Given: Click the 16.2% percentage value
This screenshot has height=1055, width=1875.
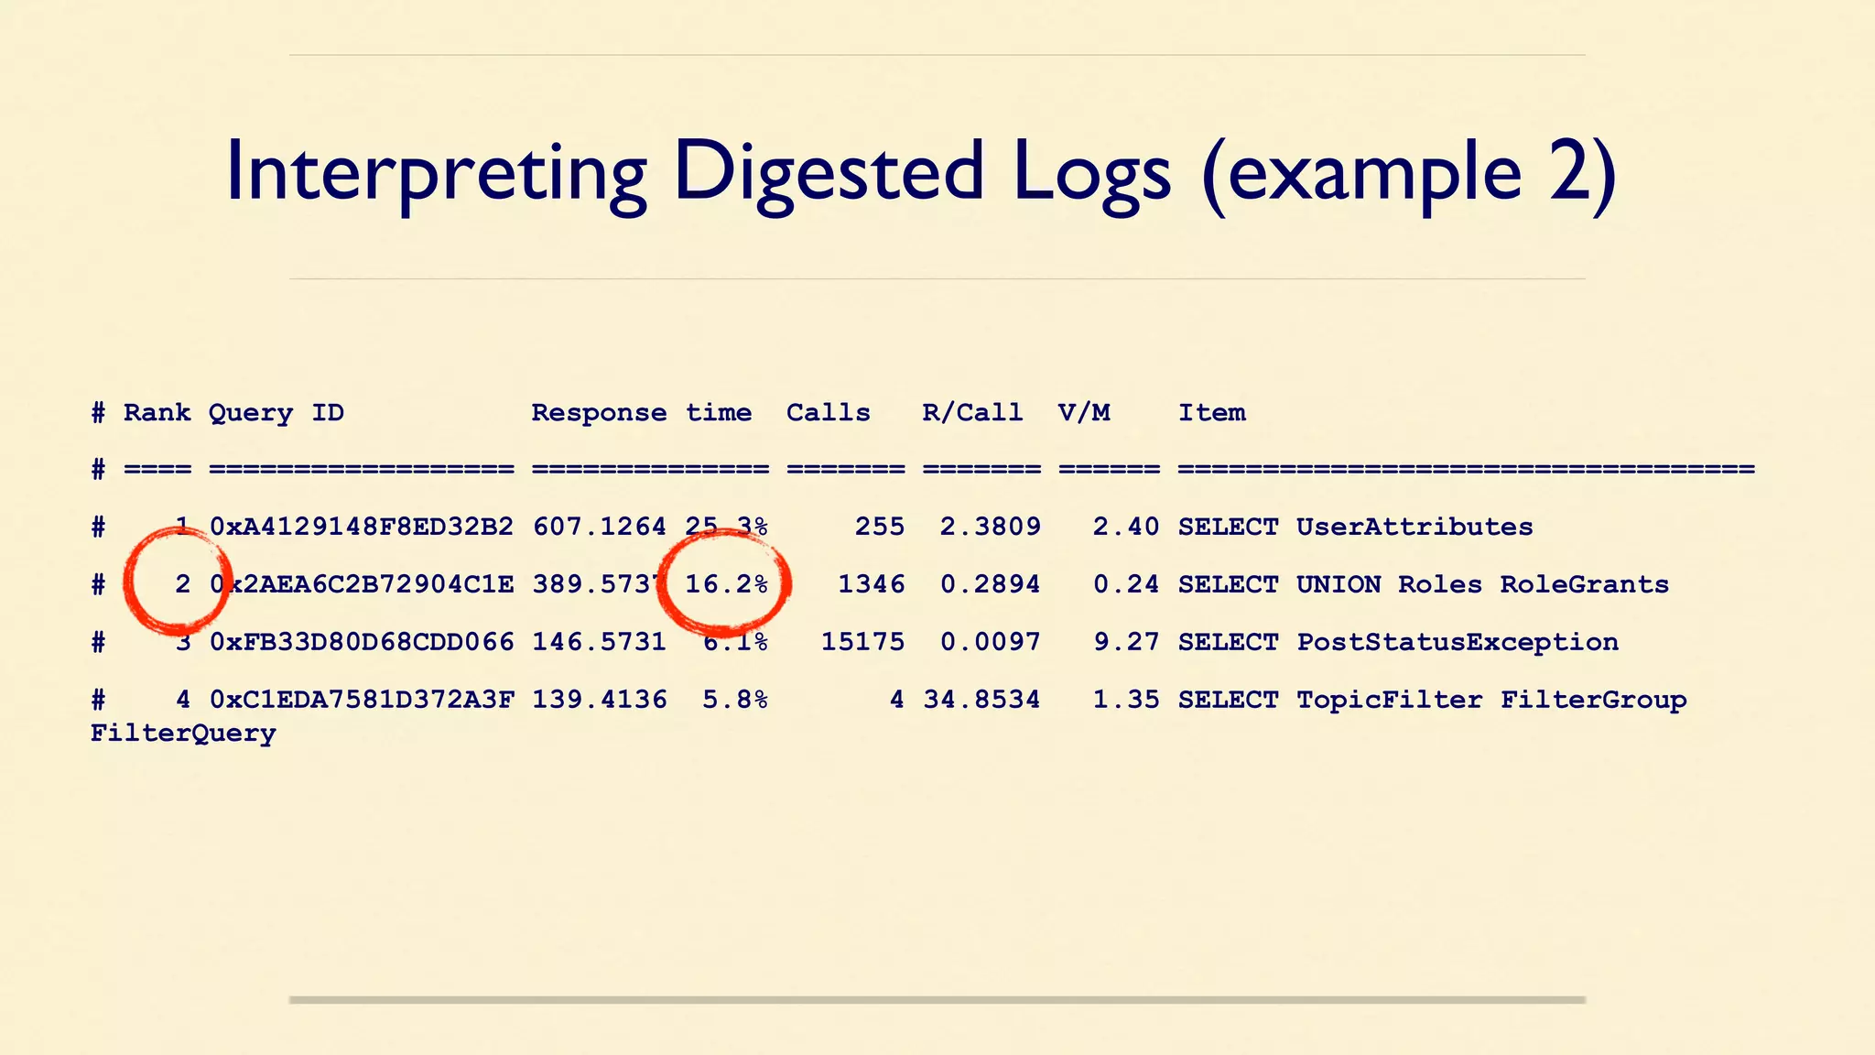Looking at the screenshot, I should [726, 584].
